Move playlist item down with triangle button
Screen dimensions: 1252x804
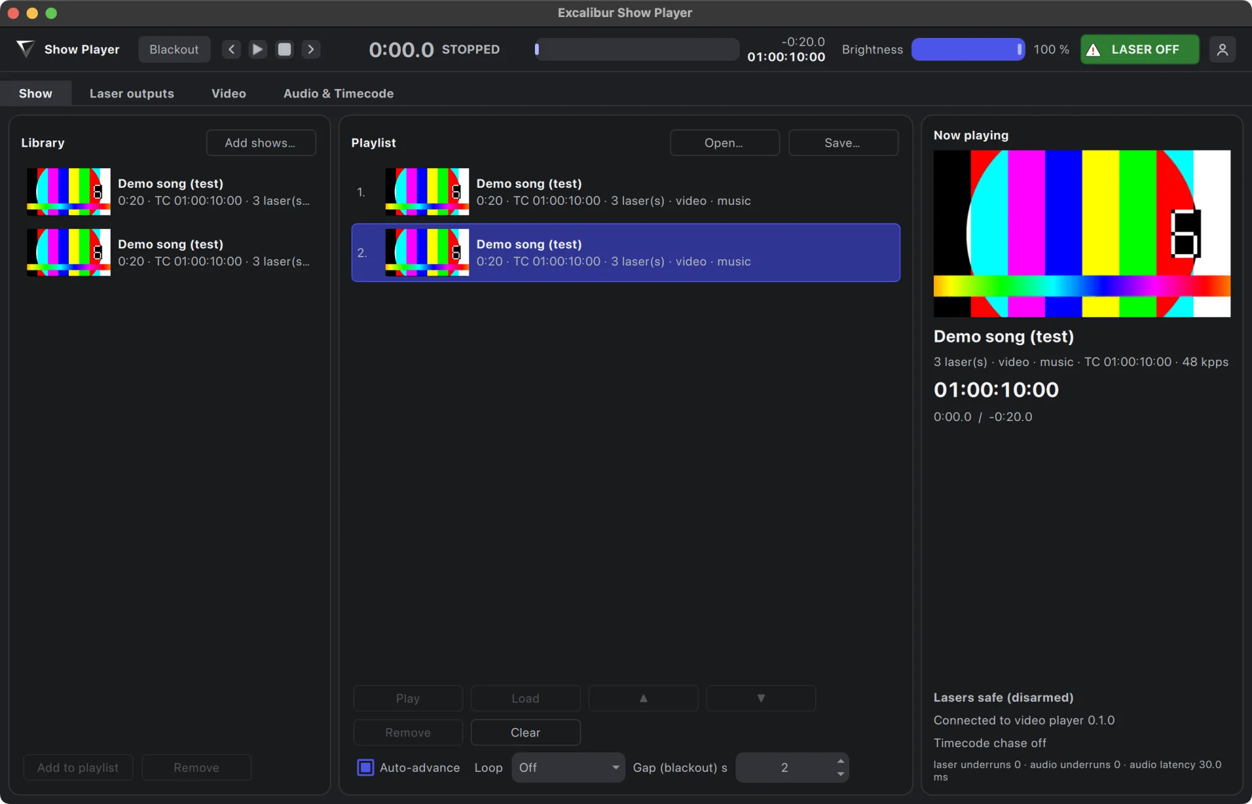tap(761, 698)
